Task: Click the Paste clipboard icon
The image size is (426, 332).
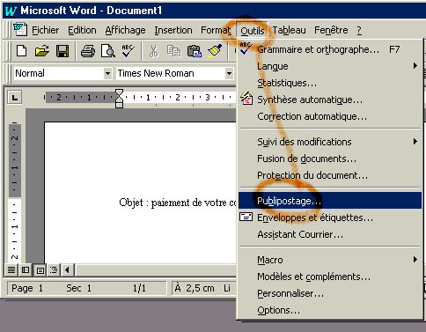Action: (195, 51)
